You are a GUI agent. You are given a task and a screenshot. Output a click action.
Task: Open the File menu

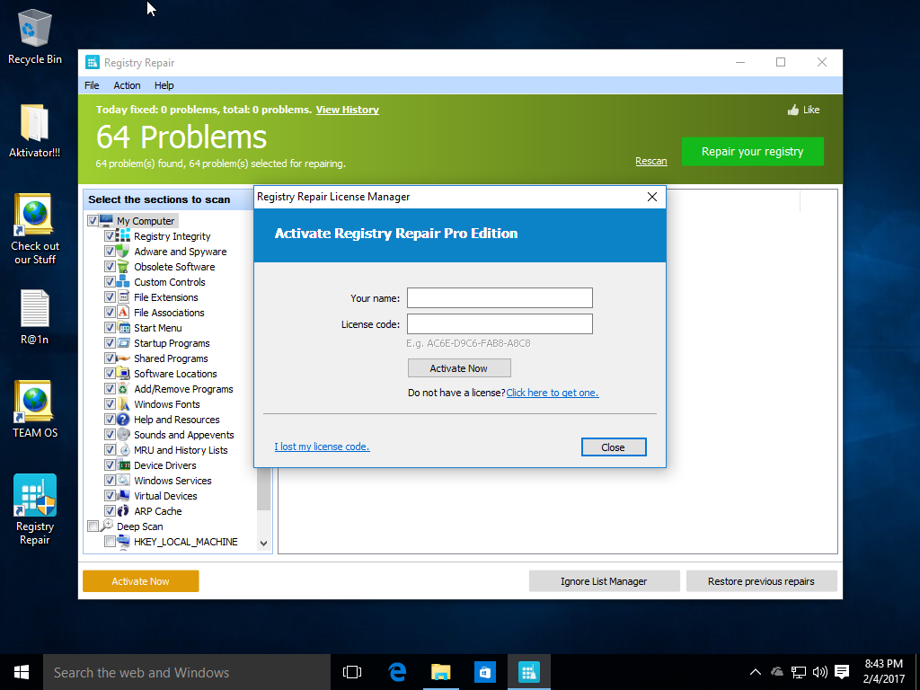pyautogui.click(x=92, y=85)
